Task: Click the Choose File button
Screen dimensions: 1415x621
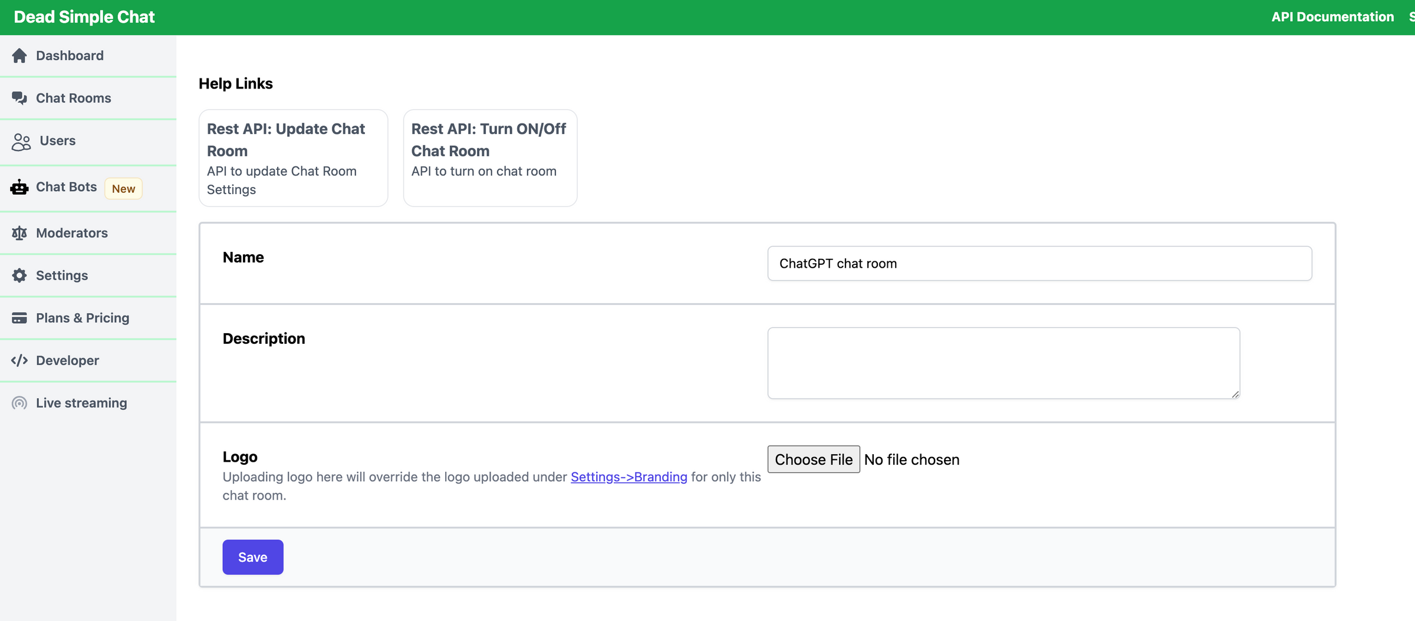Action: pos(813,459)
